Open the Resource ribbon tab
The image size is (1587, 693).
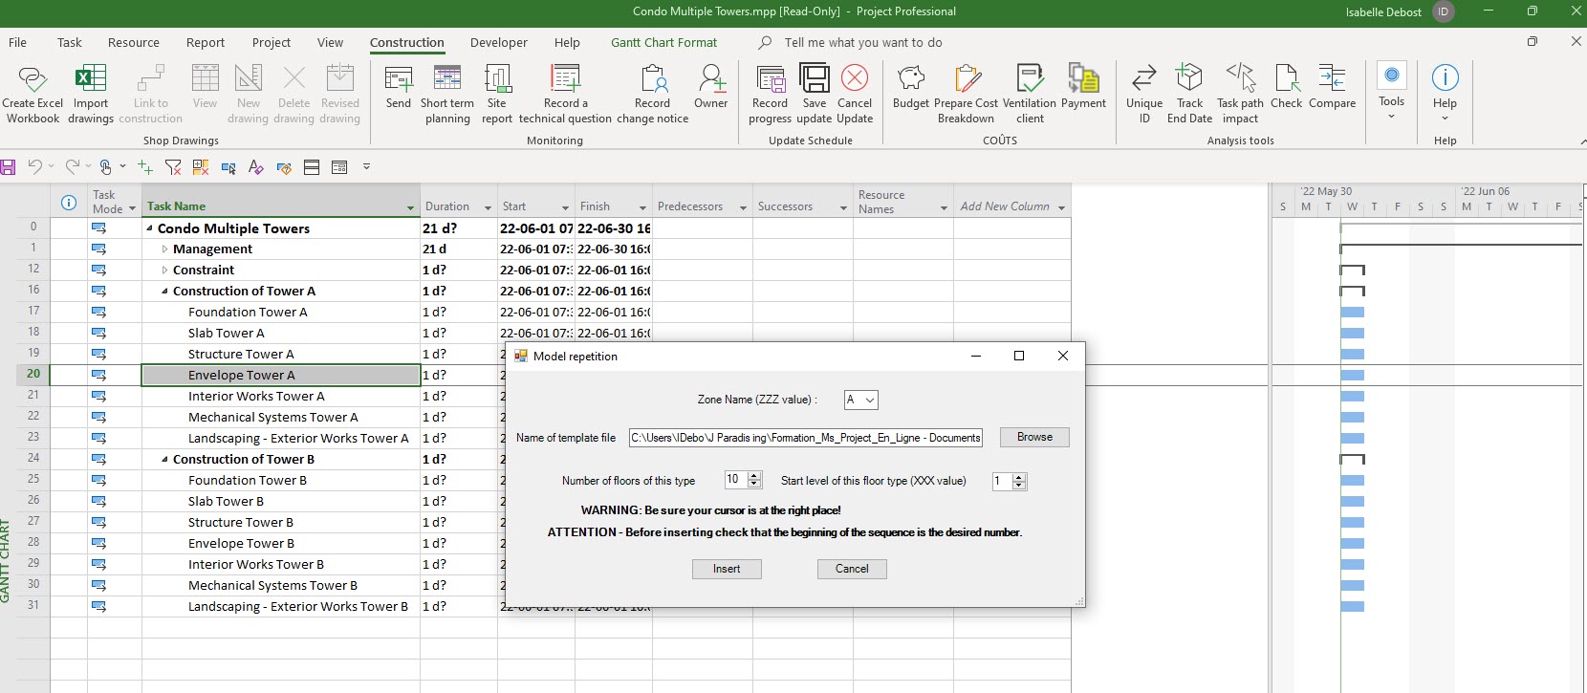[x=134, y=42]
